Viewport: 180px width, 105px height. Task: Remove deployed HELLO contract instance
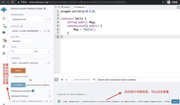pyautogui.click(x=51, y=101)
